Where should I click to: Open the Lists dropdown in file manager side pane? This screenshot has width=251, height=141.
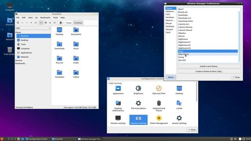(33, 28)
